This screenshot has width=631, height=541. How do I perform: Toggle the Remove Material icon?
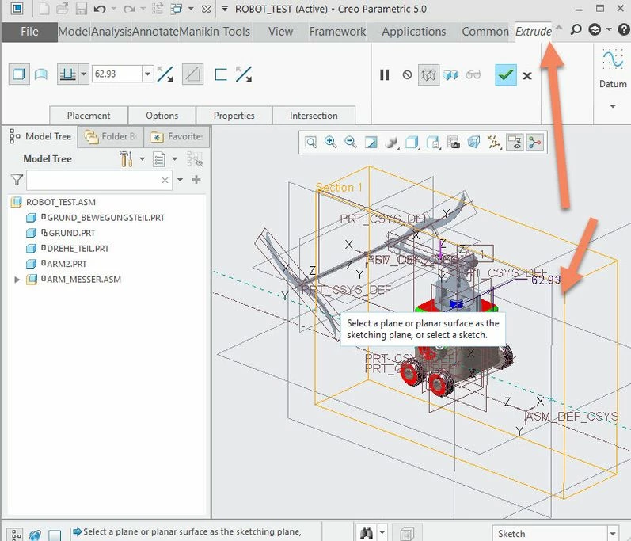click(192, 74)
